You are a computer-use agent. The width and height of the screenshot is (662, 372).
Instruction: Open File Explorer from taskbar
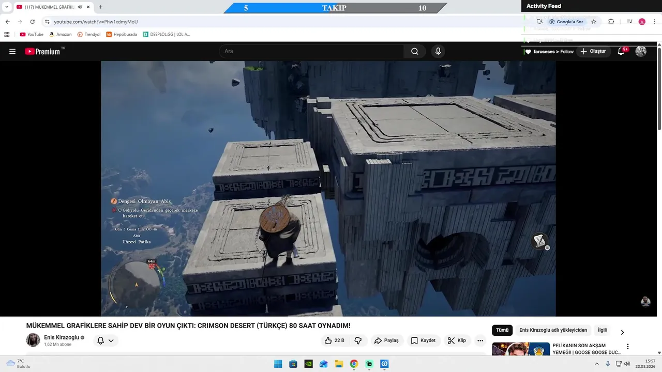point(339,364)
